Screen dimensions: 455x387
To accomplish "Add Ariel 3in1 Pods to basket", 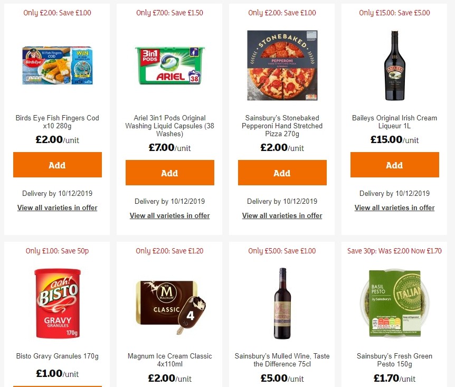I will coord(169,173).
